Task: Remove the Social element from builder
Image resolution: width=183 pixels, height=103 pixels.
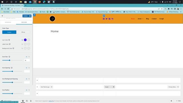Action: point(114,87)
